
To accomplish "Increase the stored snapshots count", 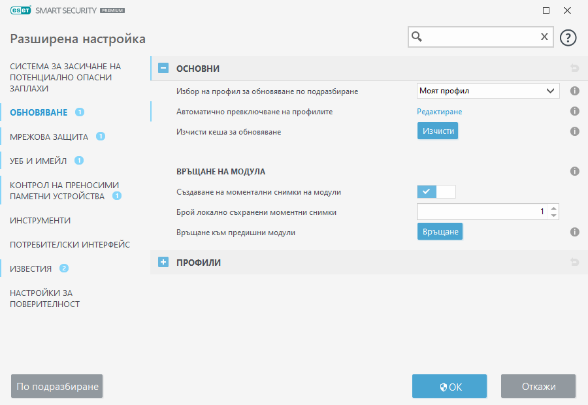I will tap(553, 208).
